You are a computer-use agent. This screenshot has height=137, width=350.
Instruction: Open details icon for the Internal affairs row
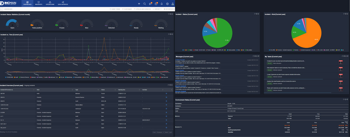166,105
